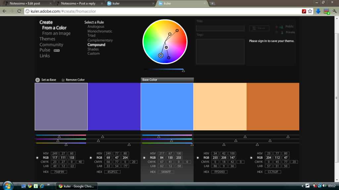Click the brightness slider handle below the wheel
Viewport: 339px width, 190px height.
pyautogui.click(x=183, y=71)
